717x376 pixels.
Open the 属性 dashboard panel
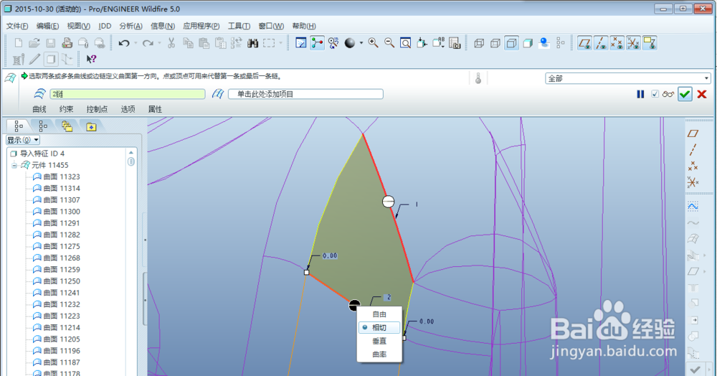click(x=155, y=109)
